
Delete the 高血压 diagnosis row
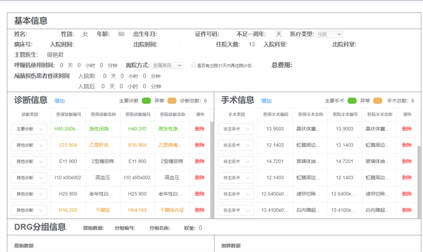pyautogui.click(x=200, y=177)
